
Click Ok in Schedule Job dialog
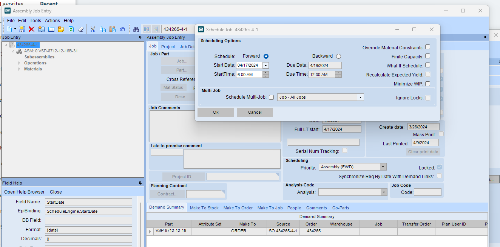point(216,112)
